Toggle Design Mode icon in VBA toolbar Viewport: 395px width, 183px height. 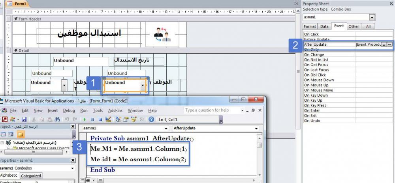[x=108, y=119]
